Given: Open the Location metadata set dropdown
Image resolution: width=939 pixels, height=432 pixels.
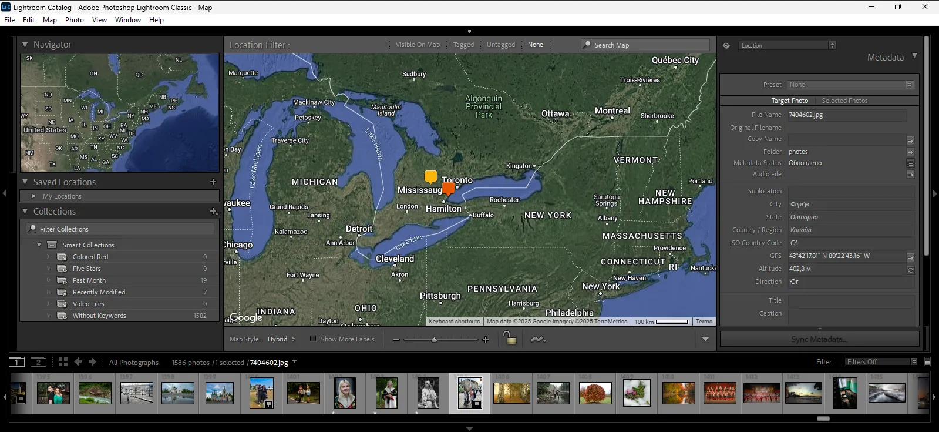Looking at the screenshot, I should tap(787, 45).
